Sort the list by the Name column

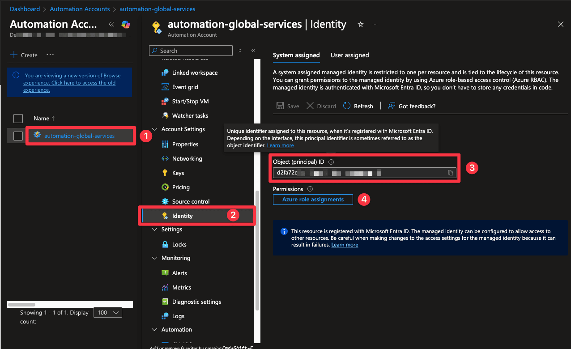tap(44, 118)
